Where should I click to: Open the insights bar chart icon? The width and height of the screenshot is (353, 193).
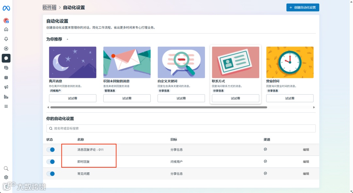pyautogui.click(x=6, y=97)
